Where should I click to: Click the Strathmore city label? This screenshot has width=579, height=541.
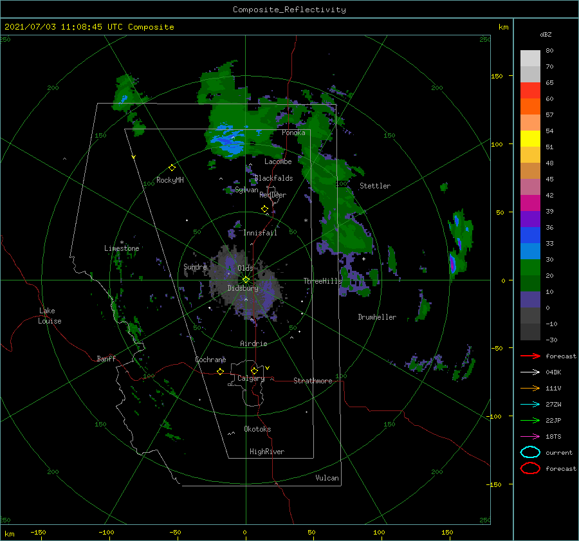[313, 381]
